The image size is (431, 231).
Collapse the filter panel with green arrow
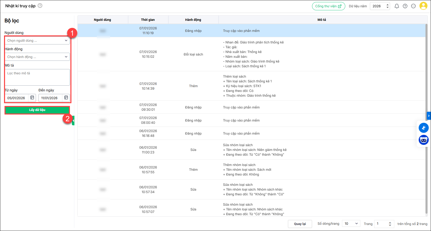pyautogui.click(x=73, y=121)
